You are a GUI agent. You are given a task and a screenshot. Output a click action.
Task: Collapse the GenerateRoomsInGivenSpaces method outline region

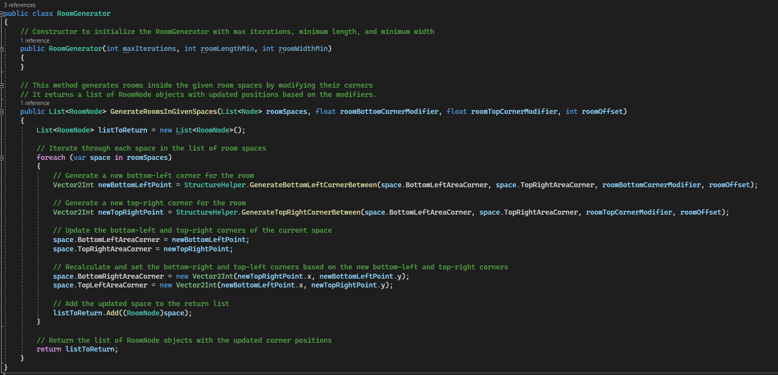pyautogui.click(x=2, y=112)
